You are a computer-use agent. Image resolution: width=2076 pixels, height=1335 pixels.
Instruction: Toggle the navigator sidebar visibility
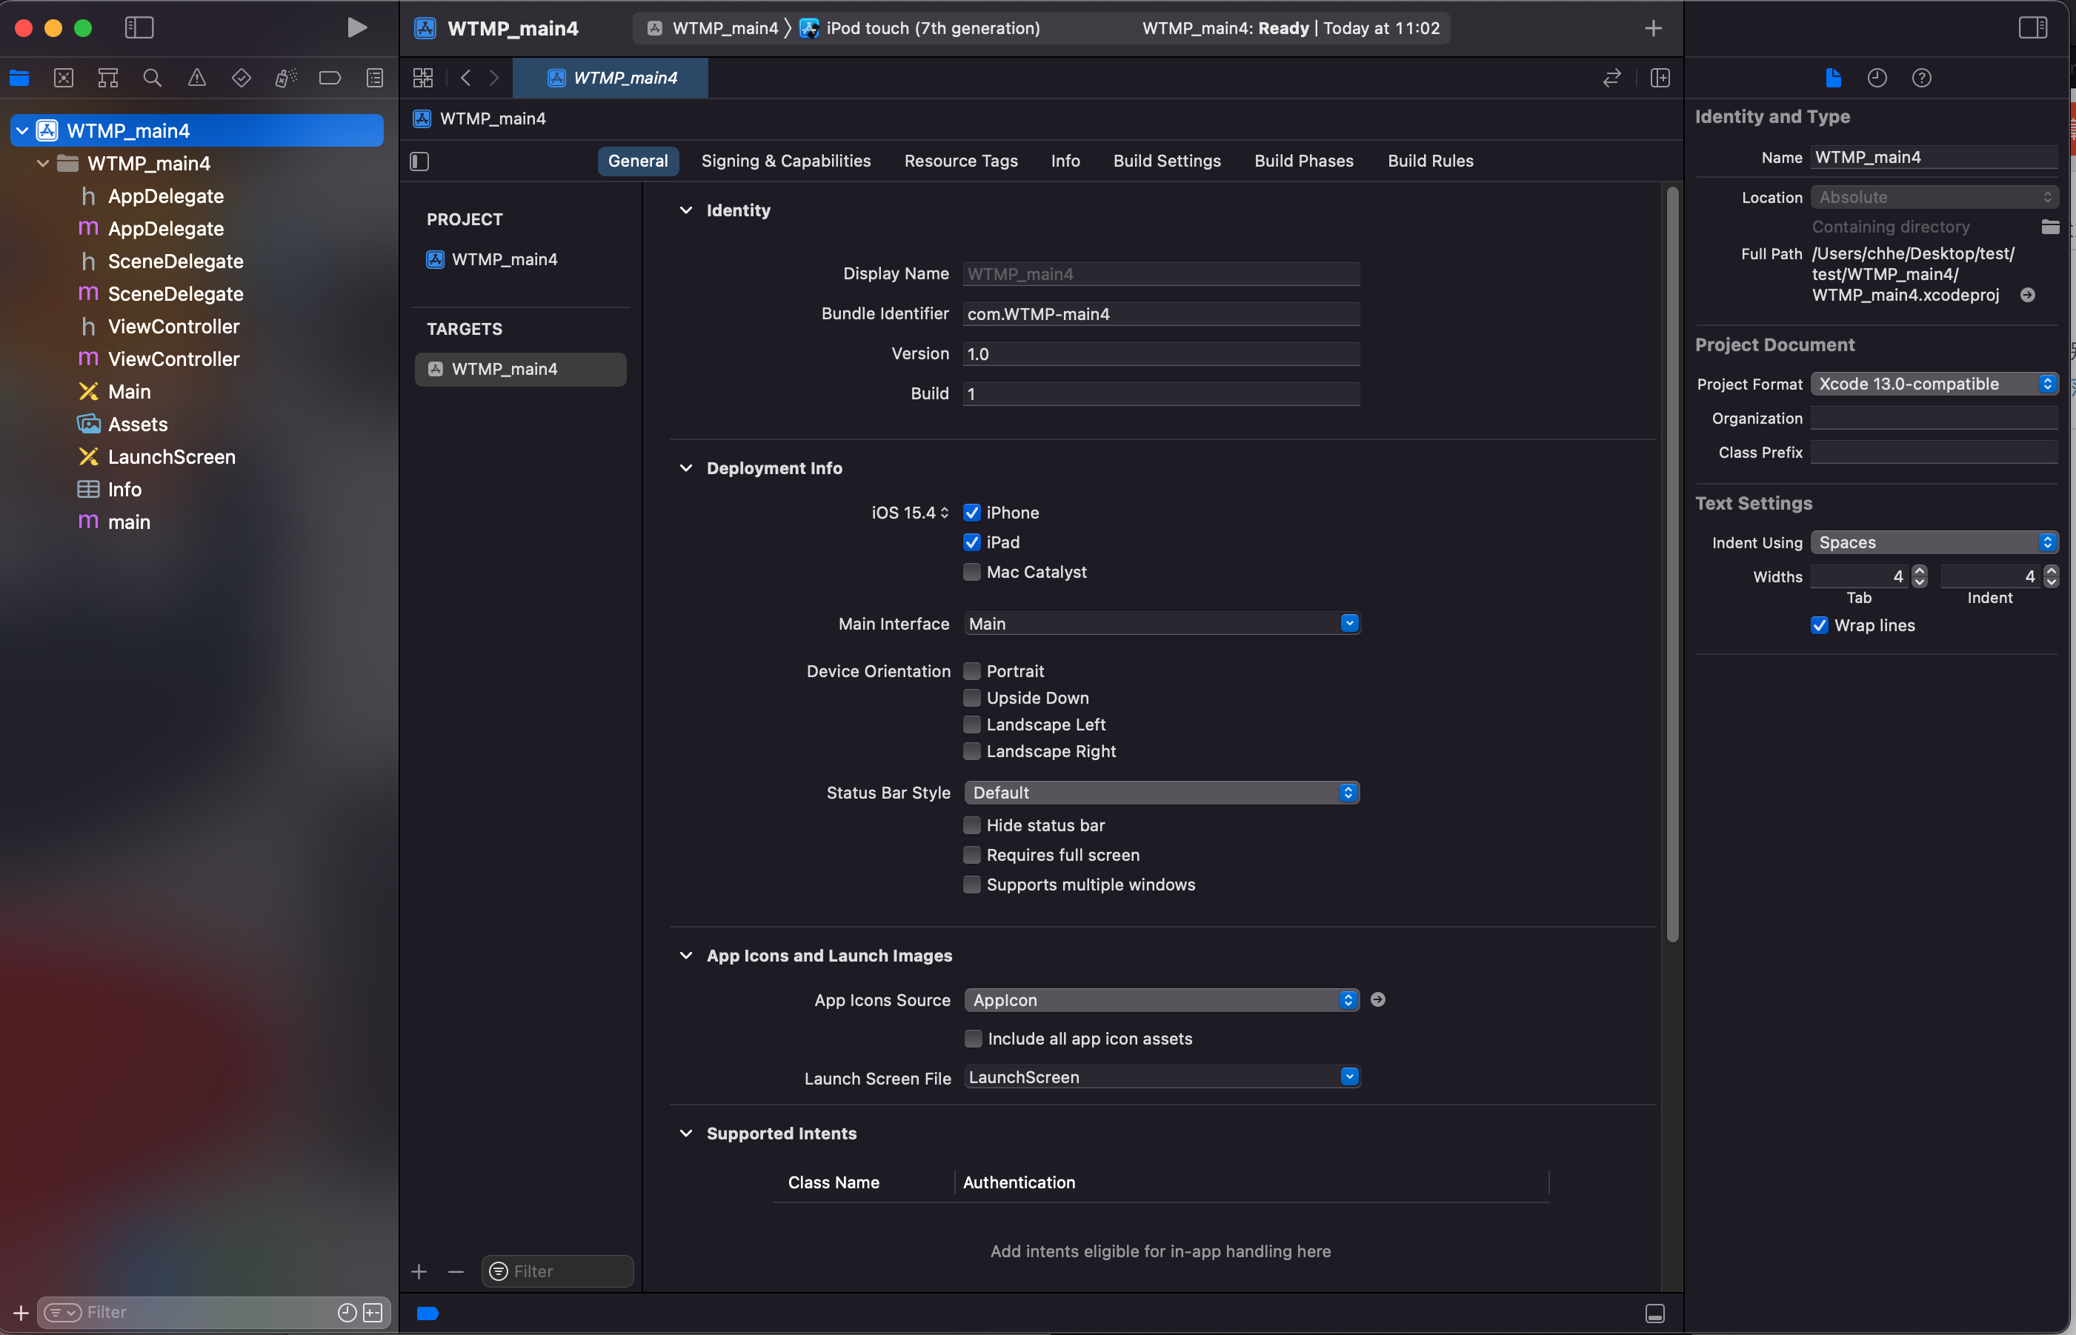(x=139, y=27)
